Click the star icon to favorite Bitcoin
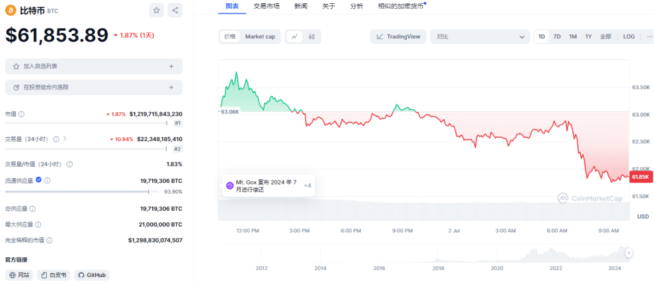The width and height of the screenshot is (654, 284). click(x=156, y=10)
